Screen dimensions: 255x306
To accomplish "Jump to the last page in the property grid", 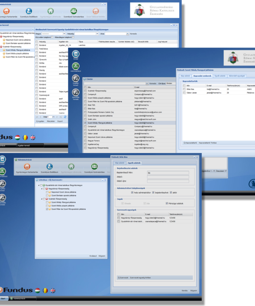I will point(60,116).
